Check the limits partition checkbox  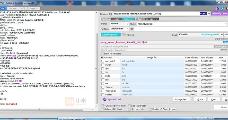coord(103,76)
